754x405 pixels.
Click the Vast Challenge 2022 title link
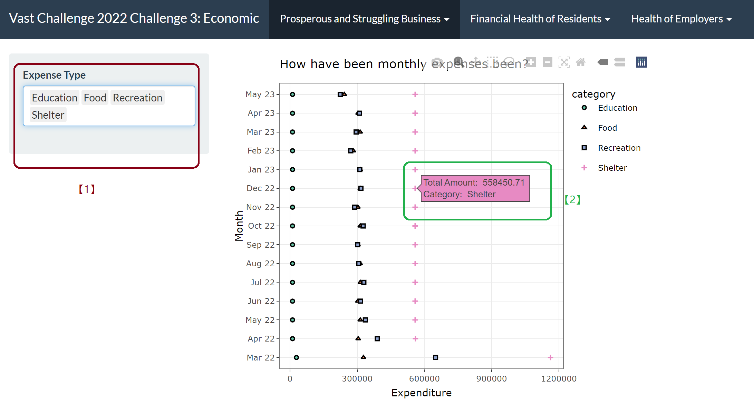point(134,18)
